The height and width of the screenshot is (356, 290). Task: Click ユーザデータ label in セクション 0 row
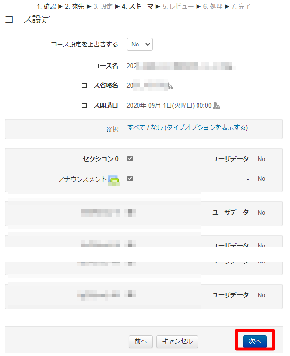230,159
